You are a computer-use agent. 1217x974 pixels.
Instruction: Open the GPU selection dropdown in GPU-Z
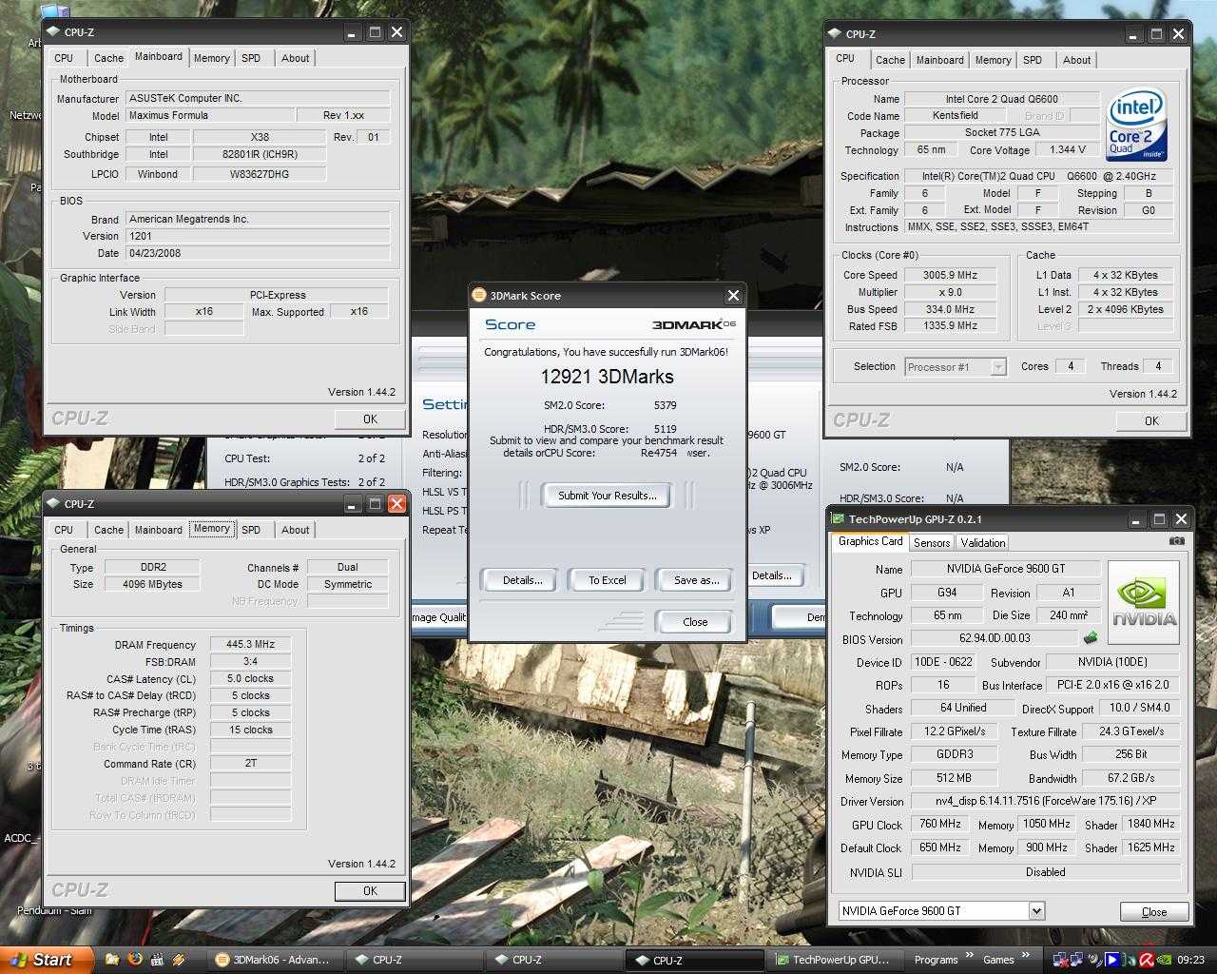(x=1036, y=910)
